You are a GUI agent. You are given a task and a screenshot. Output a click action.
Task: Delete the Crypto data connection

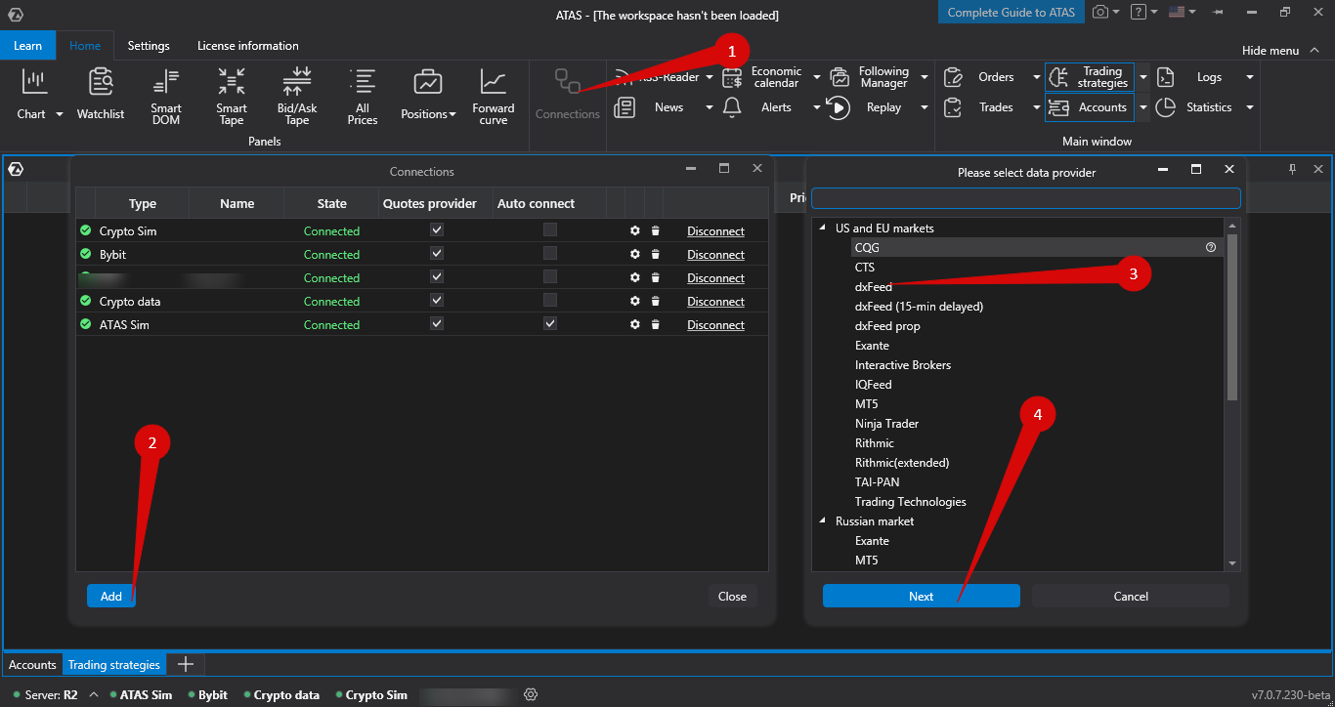click(656, 302)
